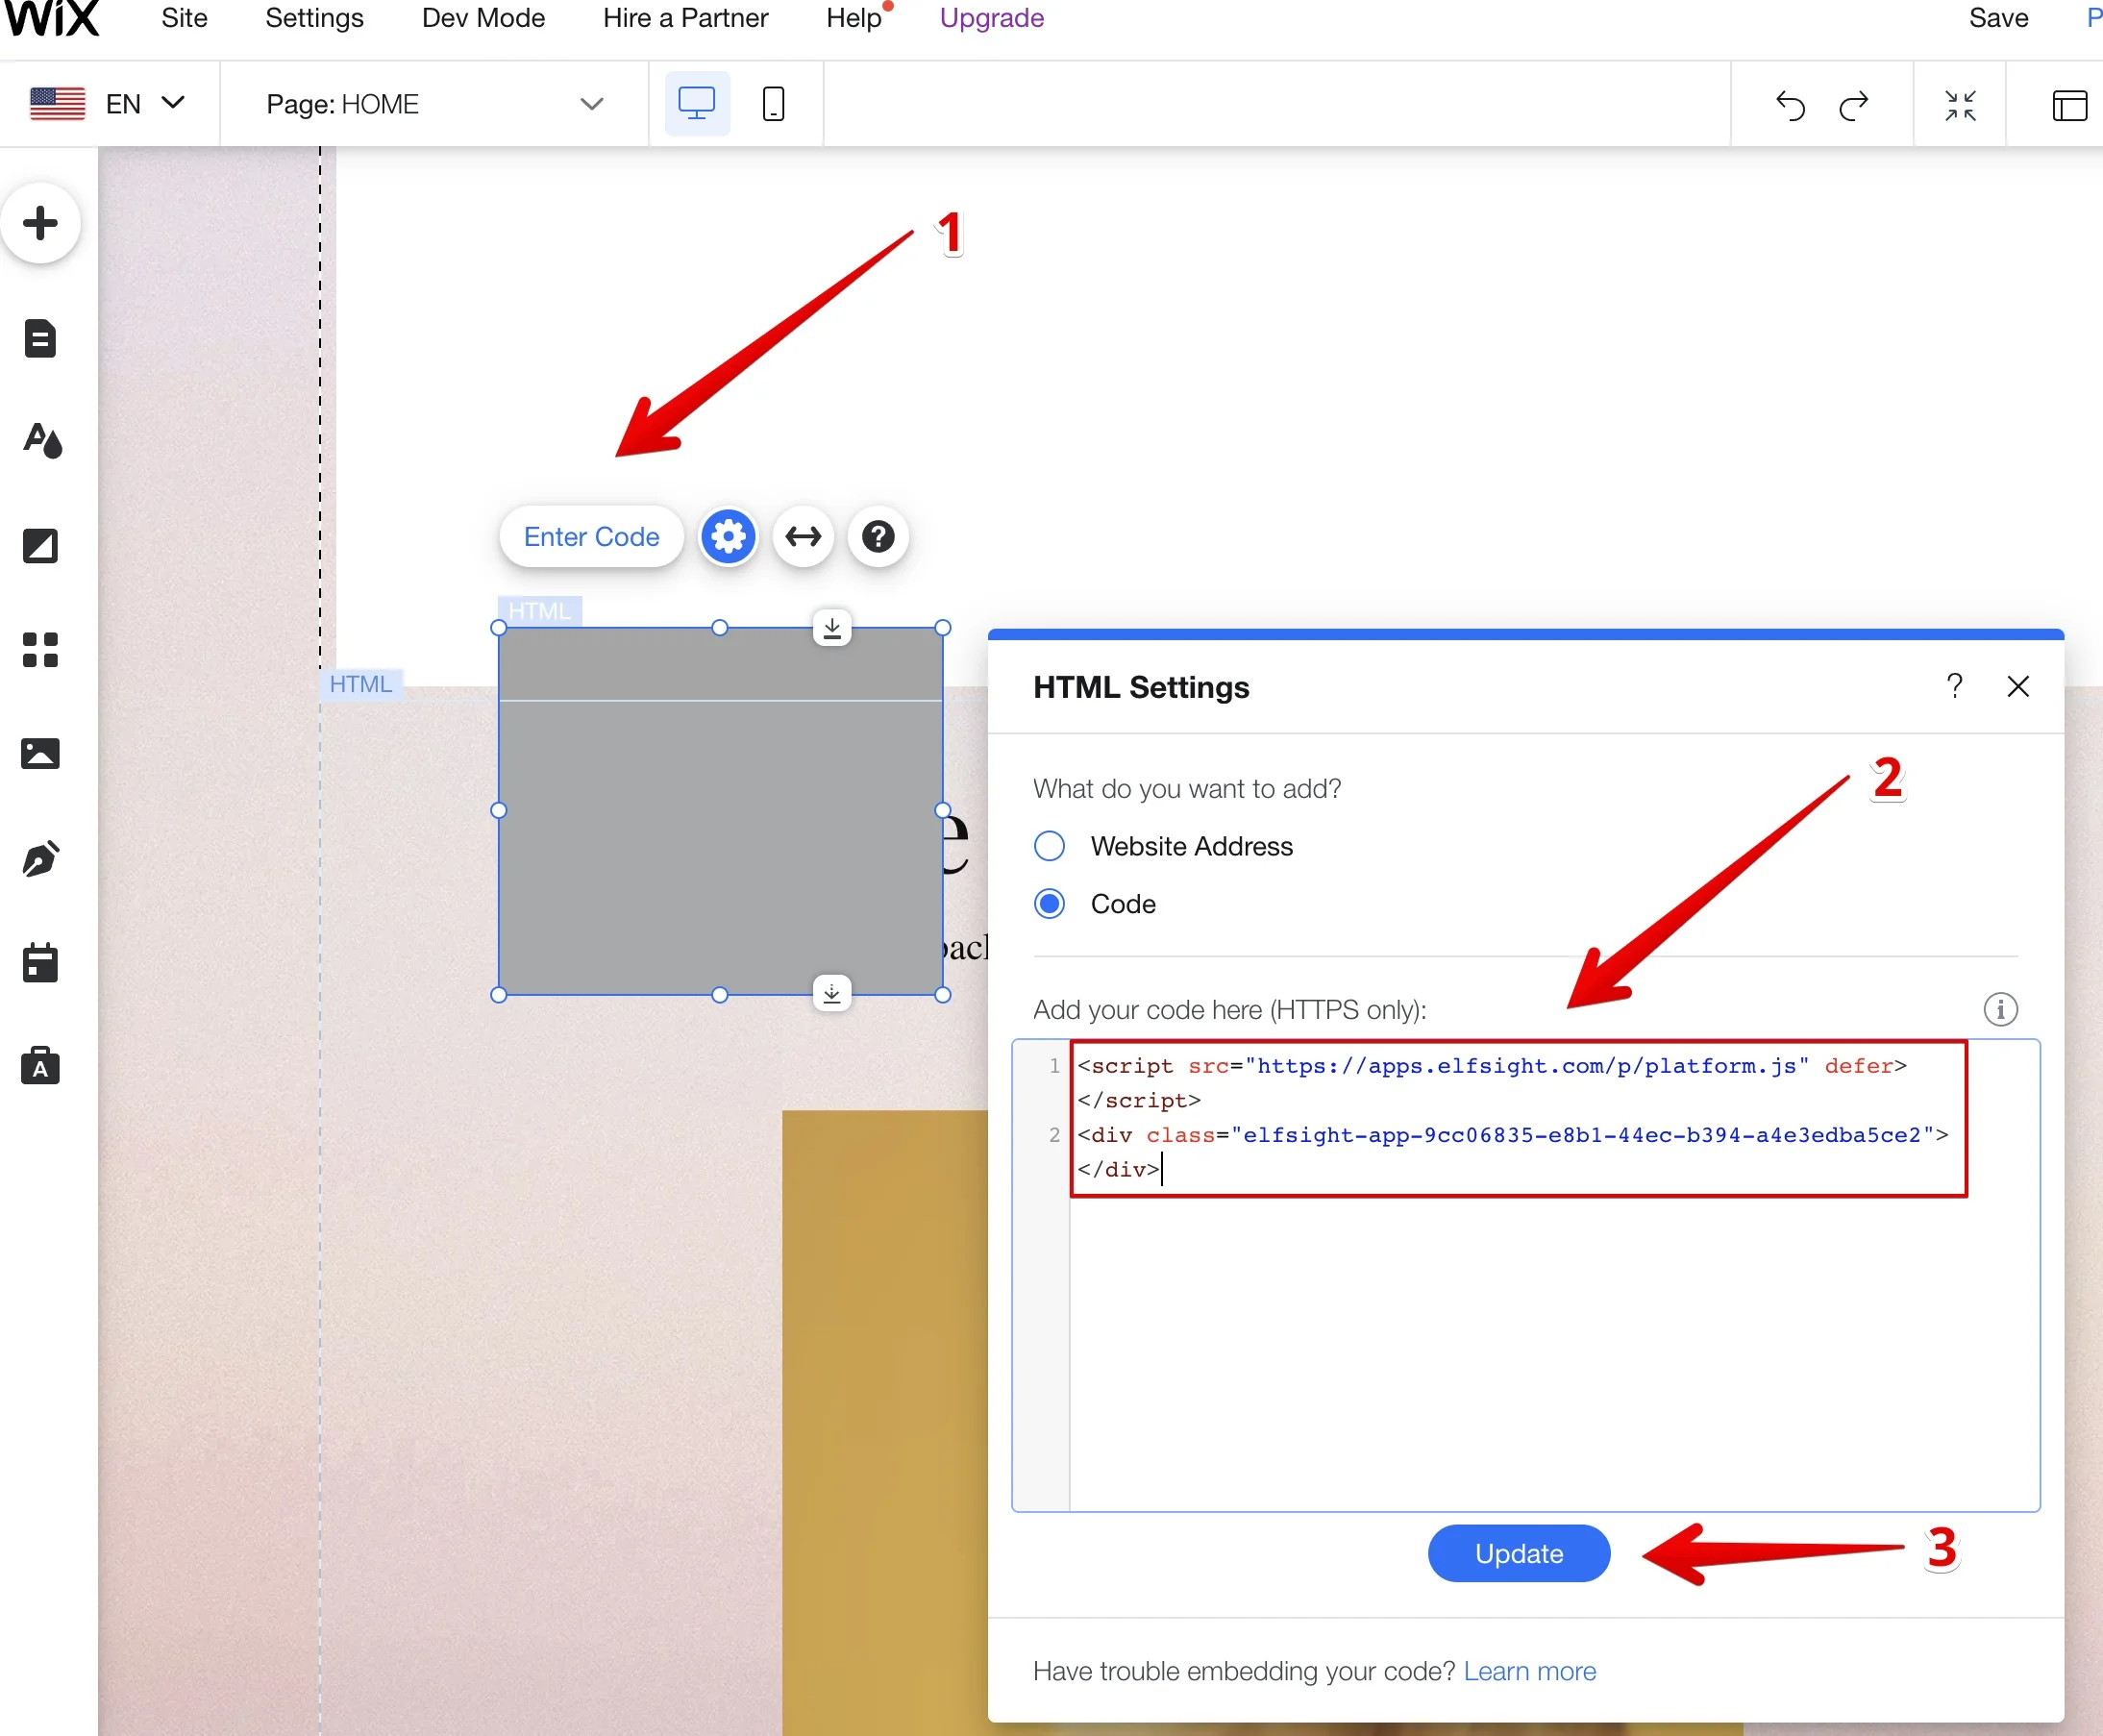Click the US flag language icon
Image resolution: width=2103 pixels, height=1736 pixels.
57,103
